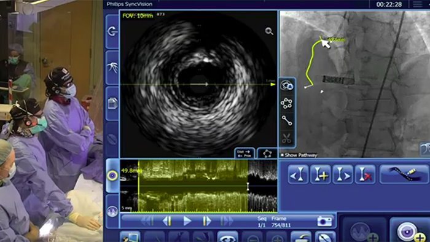Click the FOV: 10mm label
The image size is (430, 242).
(138, 15)
